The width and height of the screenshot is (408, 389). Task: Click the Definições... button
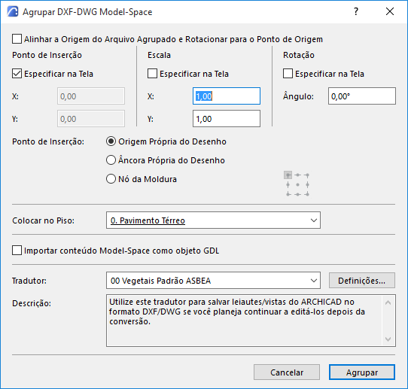click(x=362, y=281)
